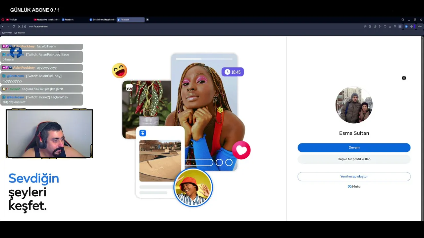Open a new tab with plus button
This screenshot has height=238, width=424.
tap(147, 20)
